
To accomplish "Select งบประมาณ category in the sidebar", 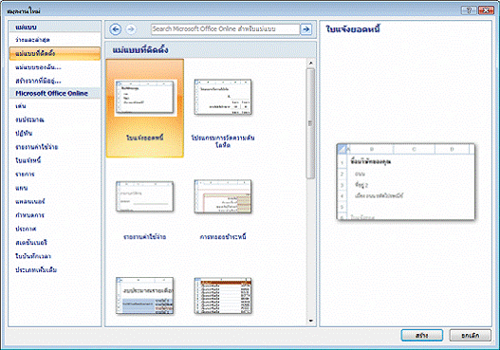I will point(29,120).
